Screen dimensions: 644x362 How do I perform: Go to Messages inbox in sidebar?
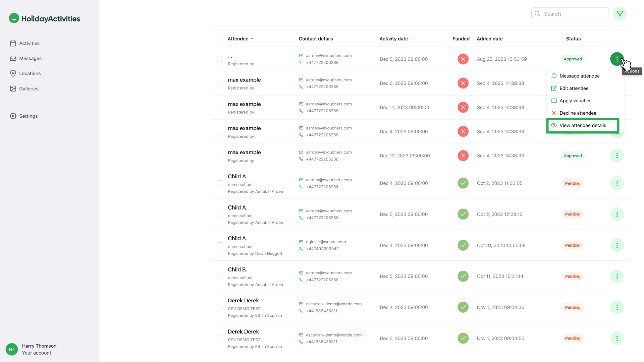point(30,58)
